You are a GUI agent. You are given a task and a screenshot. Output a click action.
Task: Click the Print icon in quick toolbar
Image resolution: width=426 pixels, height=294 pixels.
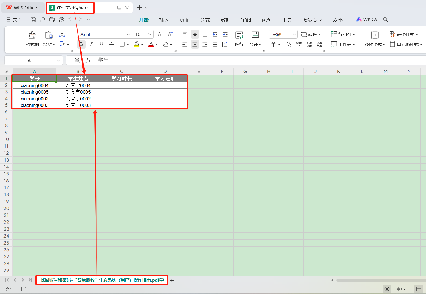(x=52, y=20)
